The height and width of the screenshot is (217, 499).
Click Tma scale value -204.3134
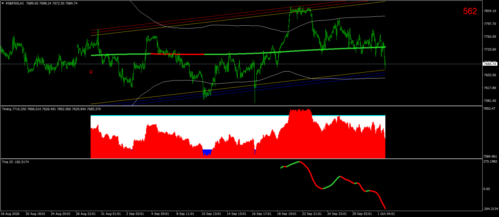click(491, 208)
